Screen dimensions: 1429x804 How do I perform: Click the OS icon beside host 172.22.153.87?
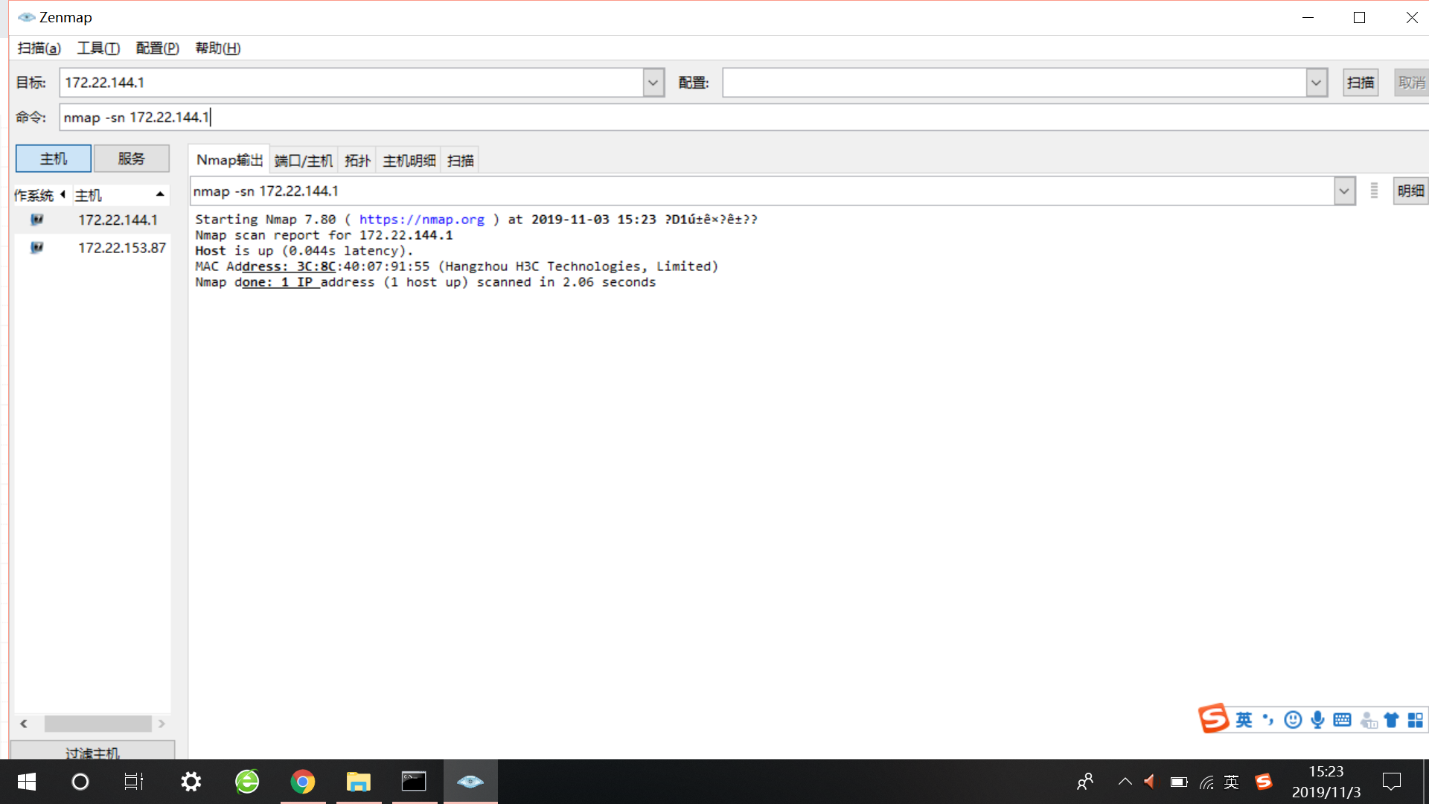click(36, 247)
